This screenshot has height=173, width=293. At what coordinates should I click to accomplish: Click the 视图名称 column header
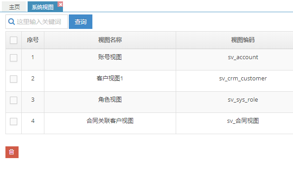(110, 40)
